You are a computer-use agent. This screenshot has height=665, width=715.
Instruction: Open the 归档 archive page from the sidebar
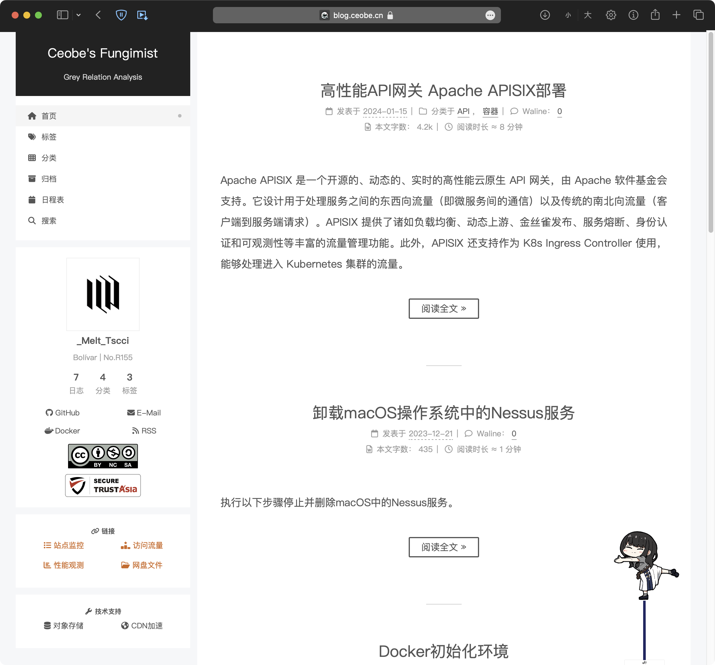pos(49,179)
